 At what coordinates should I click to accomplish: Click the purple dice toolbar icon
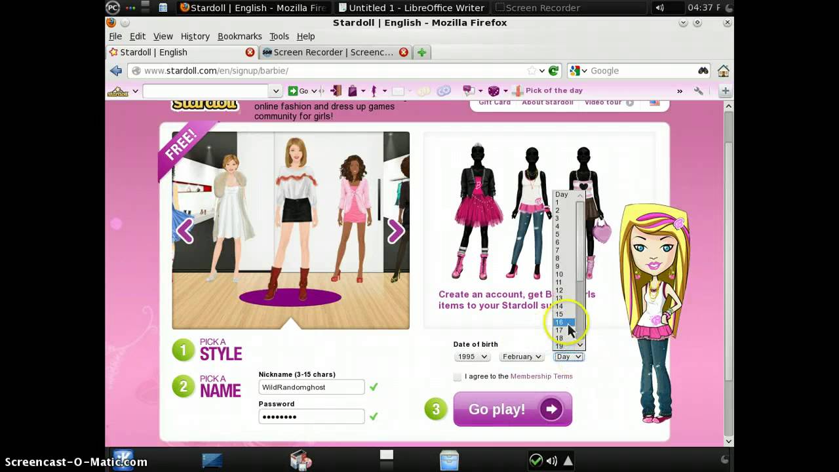point(494,91)
